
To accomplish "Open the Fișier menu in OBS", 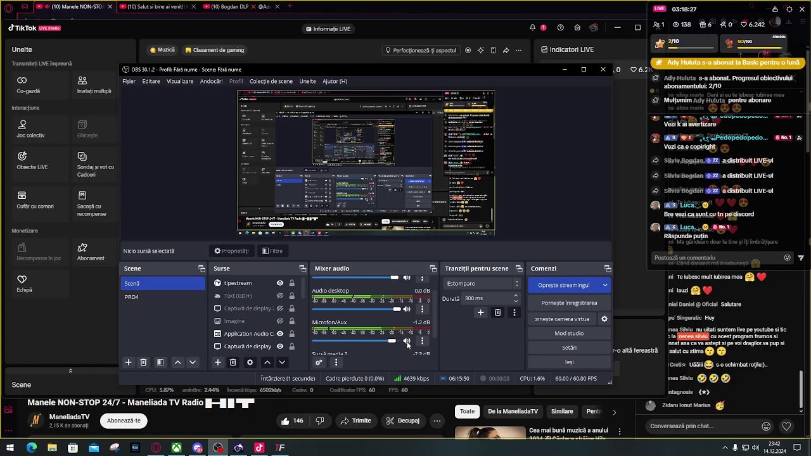I will pos(129,81).
